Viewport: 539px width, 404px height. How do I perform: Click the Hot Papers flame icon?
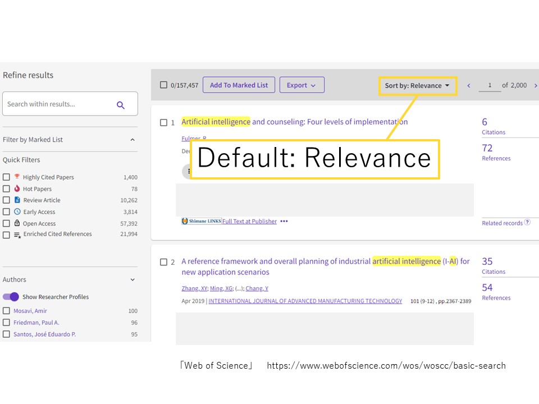point(17,189)
